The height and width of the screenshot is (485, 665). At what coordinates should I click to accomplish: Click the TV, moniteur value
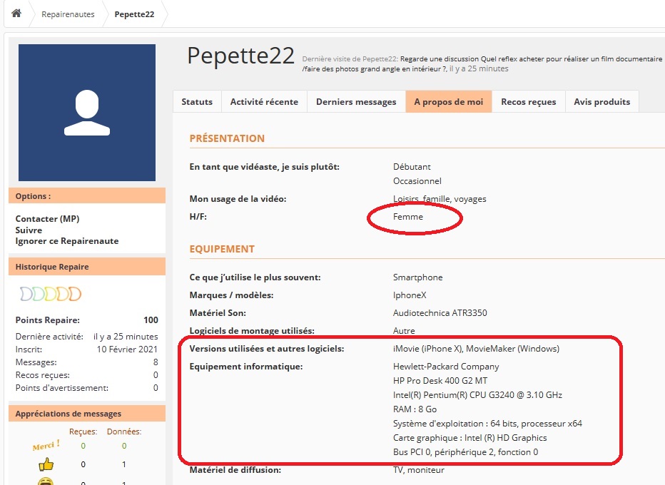click(419, 470)
